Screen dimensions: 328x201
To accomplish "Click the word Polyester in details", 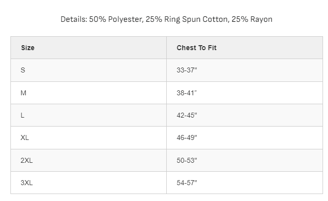I will [x=126, y=19].
